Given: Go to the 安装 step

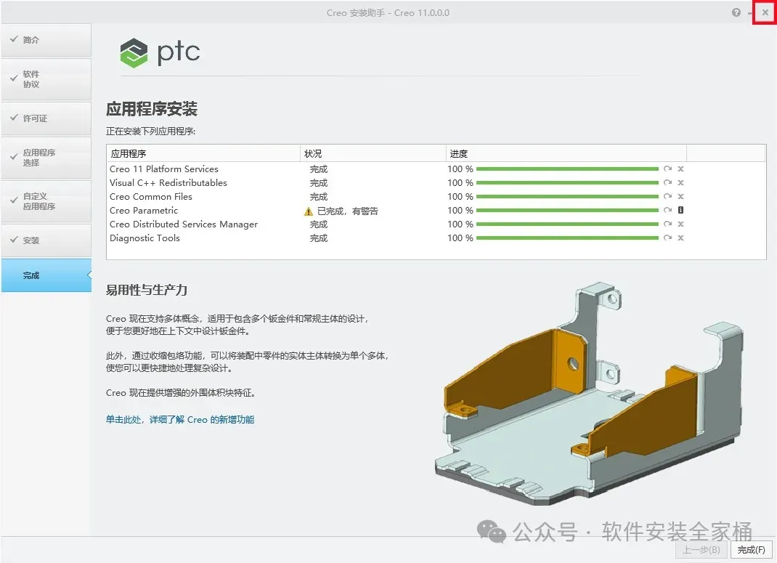Looking at the screenshot, I should [x=46, y=240].
